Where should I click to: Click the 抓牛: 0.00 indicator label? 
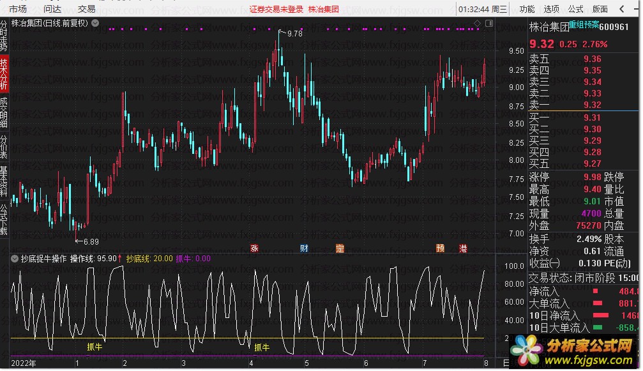point(193,259)
